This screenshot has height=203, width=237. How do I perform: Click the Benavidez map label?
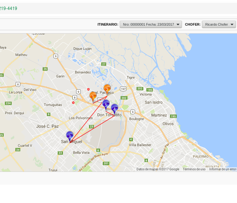point(83,72)
